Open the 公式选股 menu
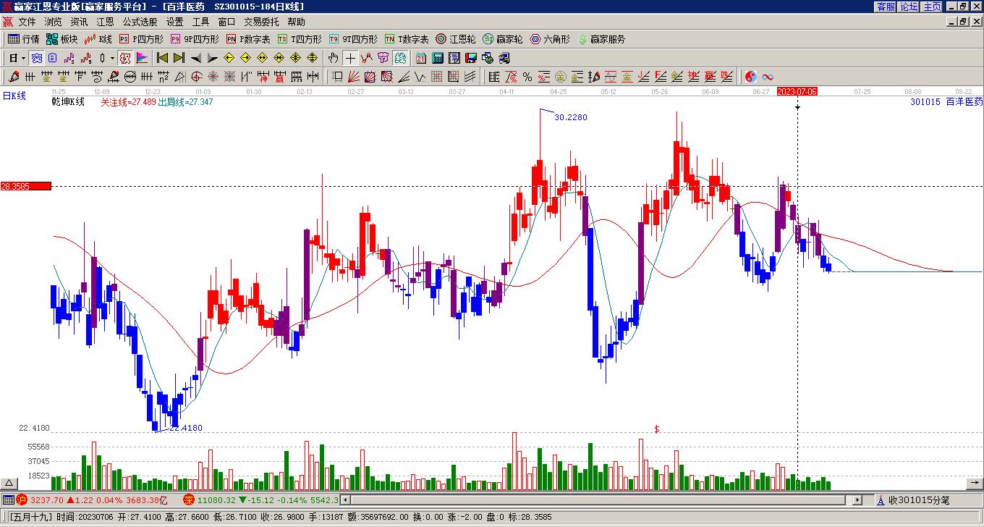This screenshot has height=527, width=984. [140, 22]
